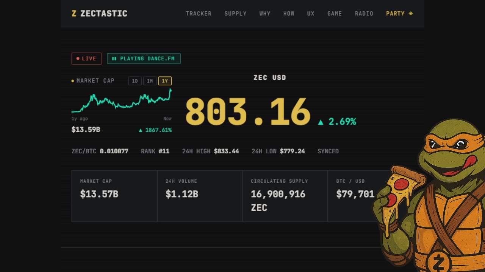Open the UX nav link

[x=311, y=14]
